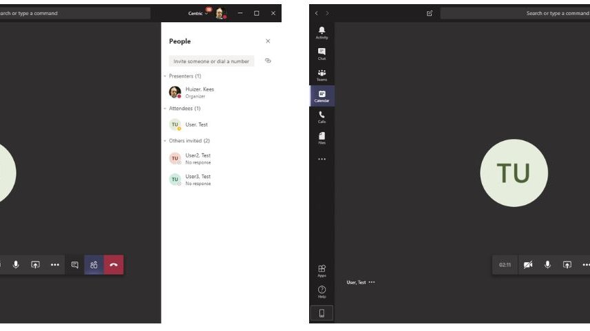Open Activity in the right window sidebar
The image size is (590, 331).
322,33
